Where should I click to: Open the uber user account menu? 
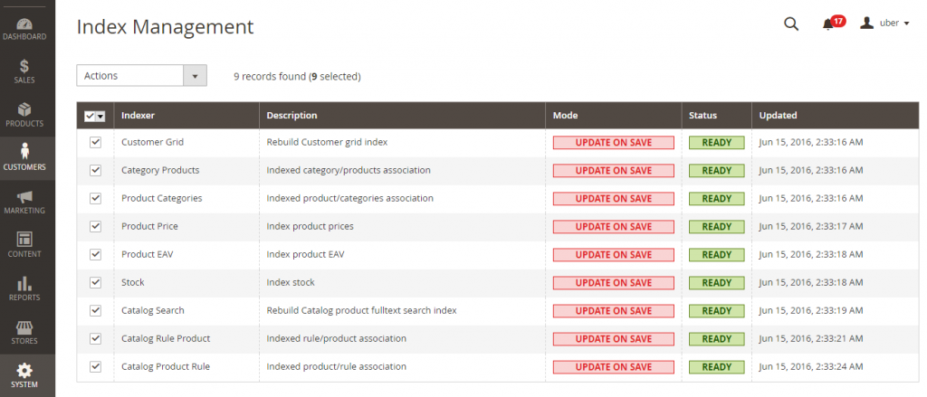tap(884, 23)
